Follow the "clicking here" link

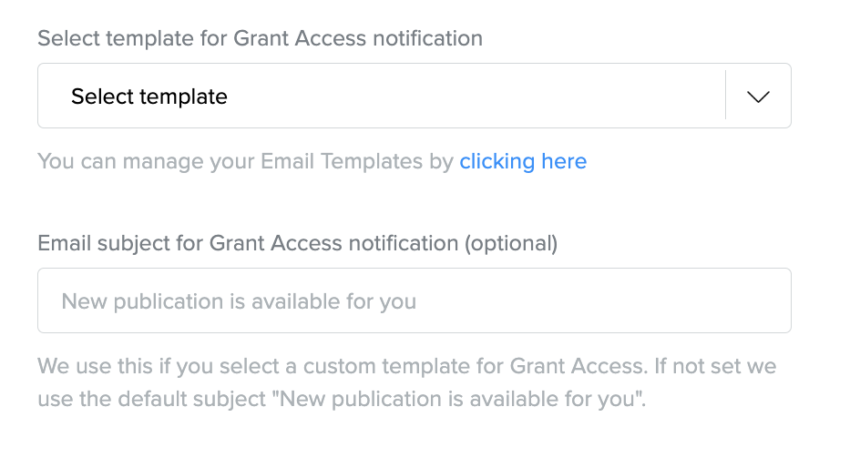click(522, 161)
